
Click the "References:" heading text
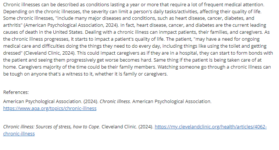pyautogui.click(x=16, y=92)
